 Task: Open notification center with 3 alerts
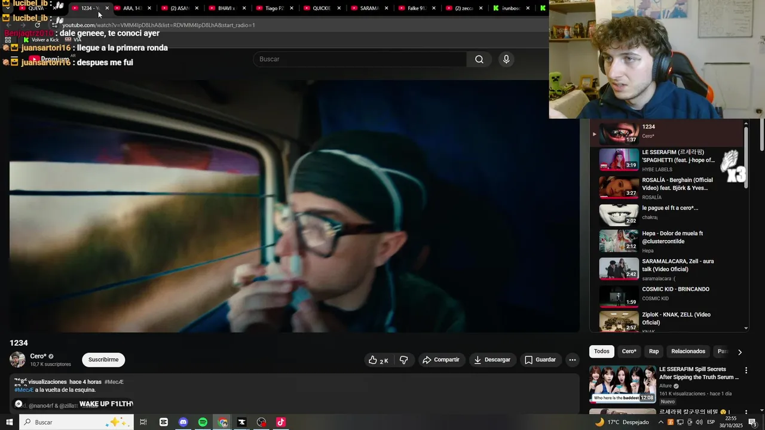pos(752,422)
